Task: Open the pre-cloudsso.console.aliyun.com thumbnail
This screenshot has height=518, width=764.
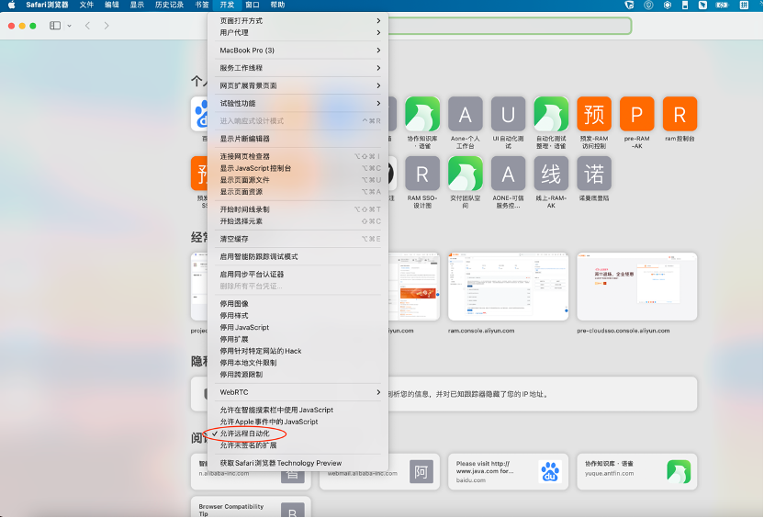Action: click(x=637, y=287)
